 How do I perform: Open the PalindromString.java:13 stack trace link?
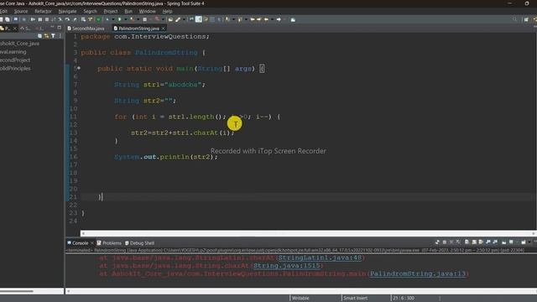pos(418,273)
